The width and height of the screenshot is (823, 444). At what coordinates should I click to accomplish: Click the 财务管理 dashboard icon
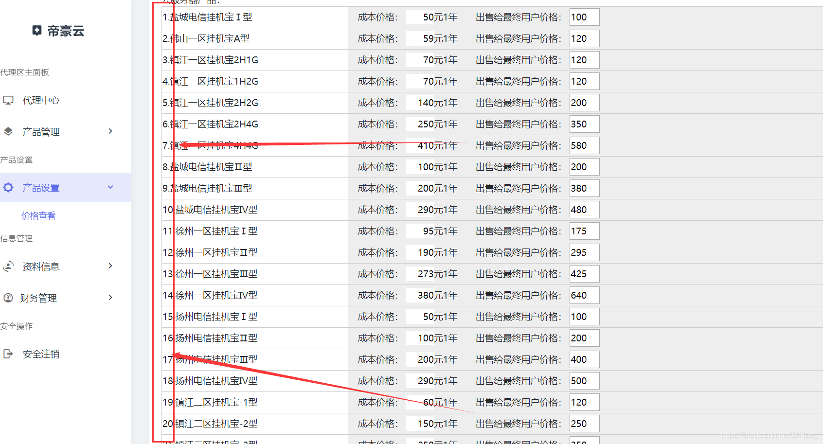[8, 298]
